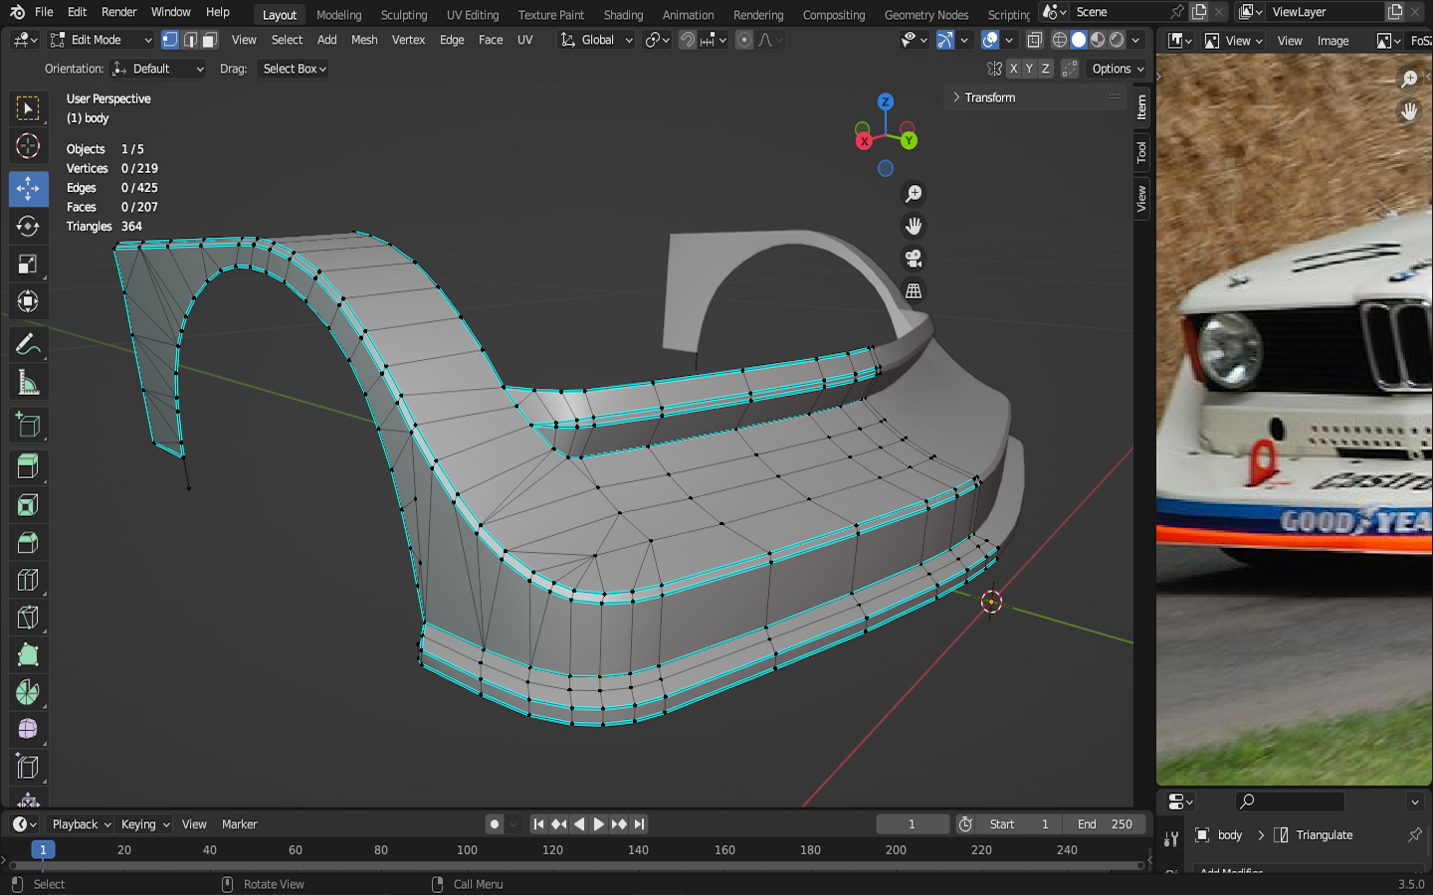Image resolution: width=1433 pixels, height=895 pixels.
Task: Open the Vertex menu
Action: 408,40
